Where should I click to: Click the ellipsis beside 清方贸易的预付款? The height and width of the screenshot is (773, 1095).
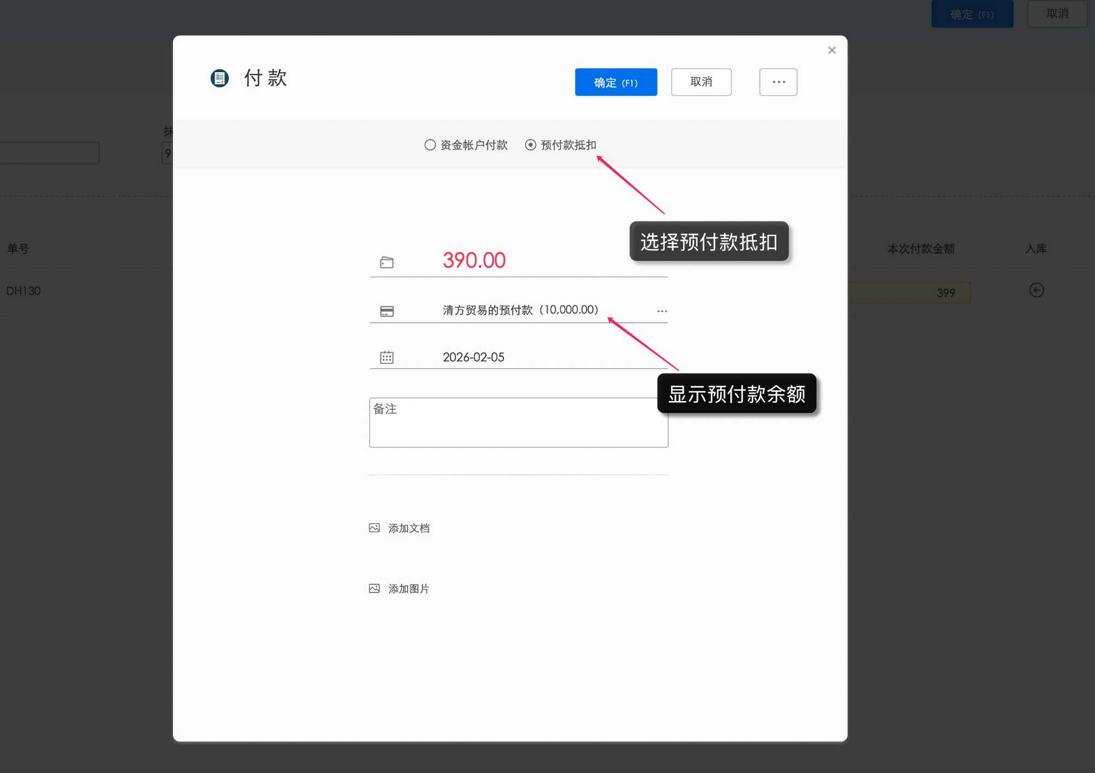point(662,310)
